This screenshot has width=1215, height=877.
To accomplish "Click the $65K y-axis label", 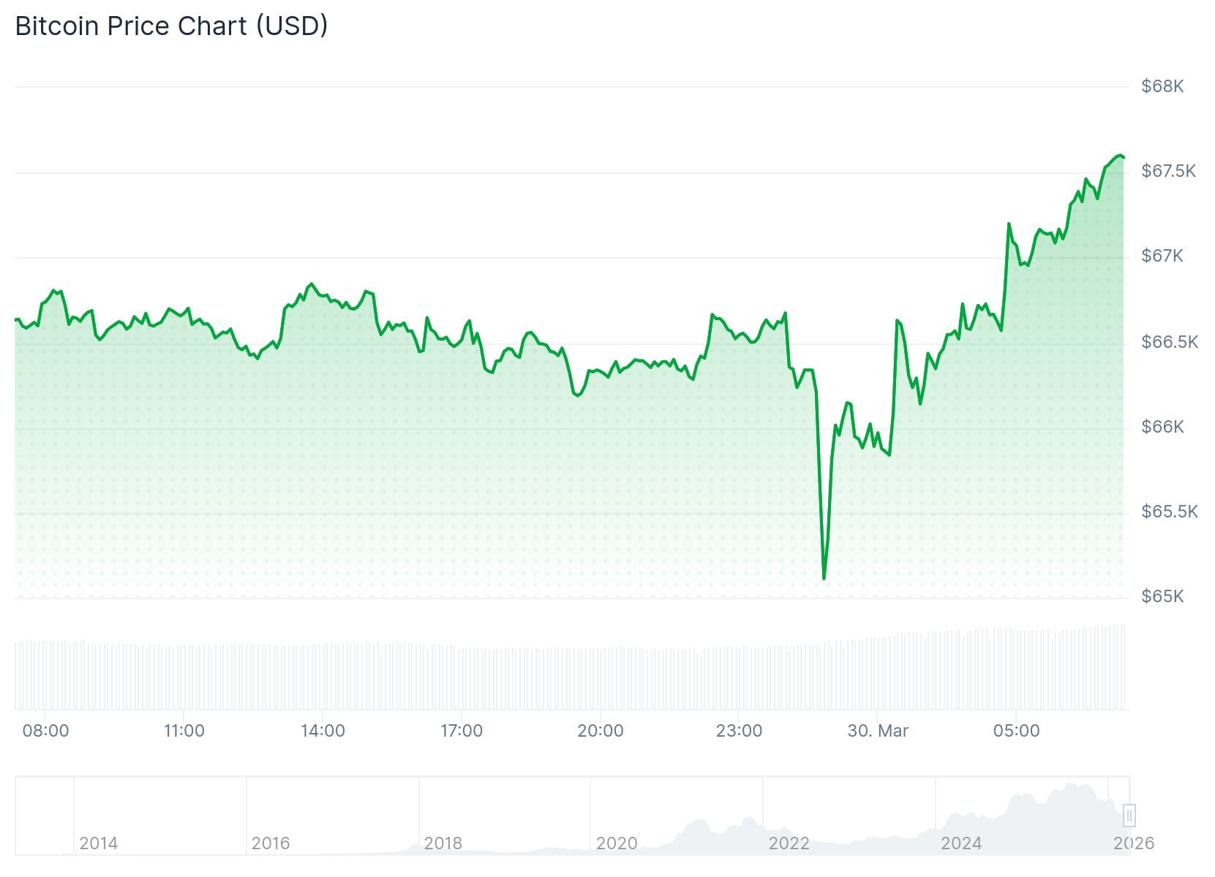I will (x=1162, y=596).
